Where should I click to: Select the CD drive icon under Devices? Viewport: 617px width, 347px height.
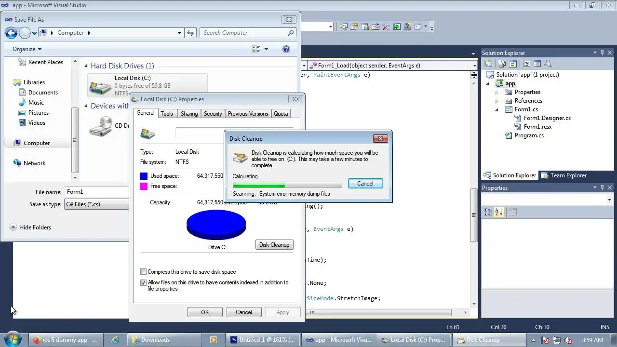pyautogui.click(x=100, y=126)
